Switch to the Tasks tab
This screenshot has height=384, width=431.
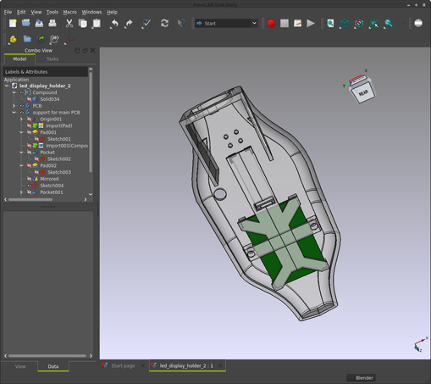[x=52, y=59]
